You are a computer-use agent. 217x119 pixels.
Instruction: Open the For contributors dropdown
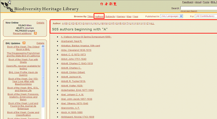coord(206,16)
